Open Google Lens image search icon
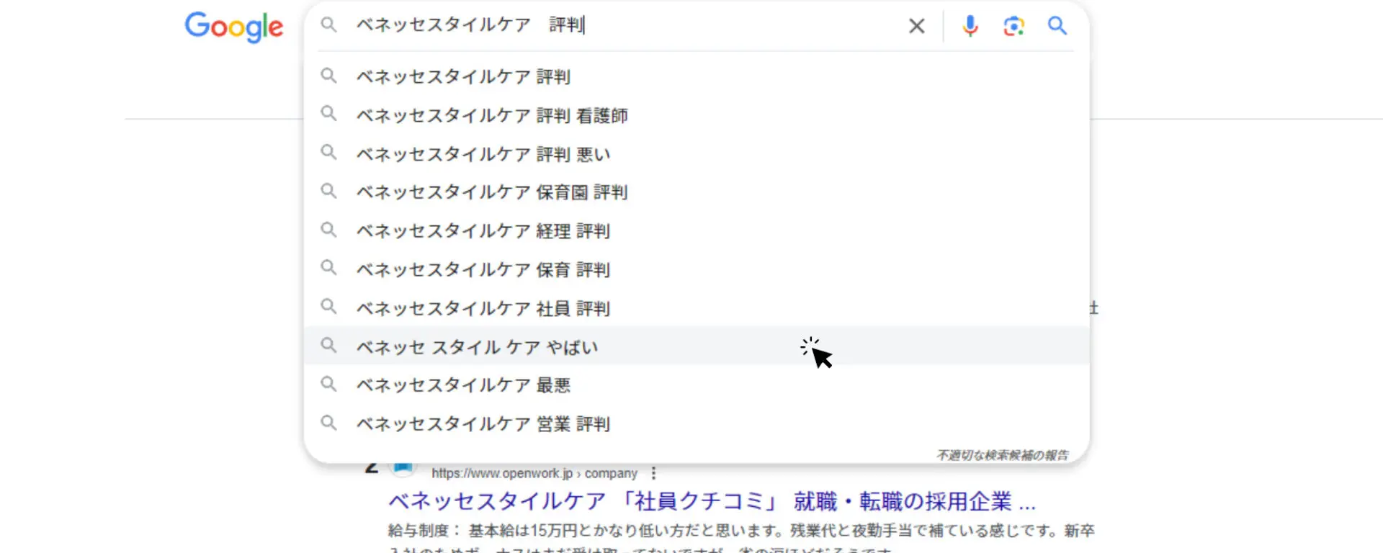The width and height of the screenshot is (1383, 553). tap(1013, 26)
